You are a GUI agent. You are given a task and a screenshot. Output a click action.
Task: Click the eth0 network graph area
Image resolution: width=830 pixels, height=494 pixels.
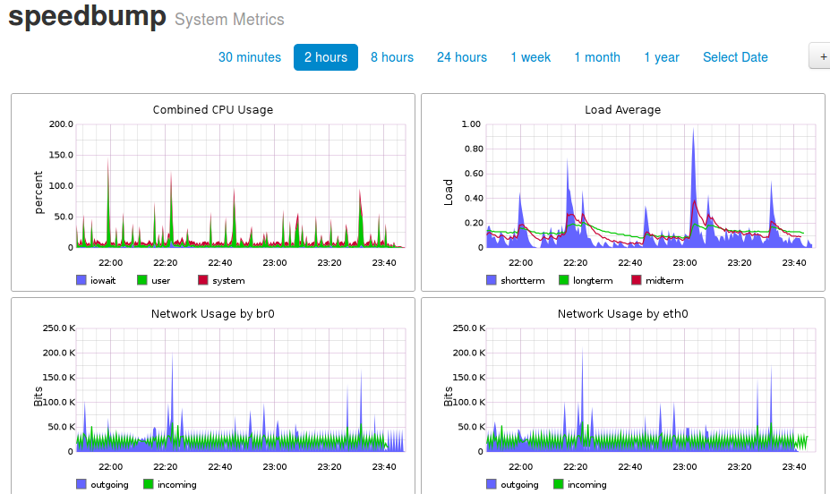tap(651, 390)
